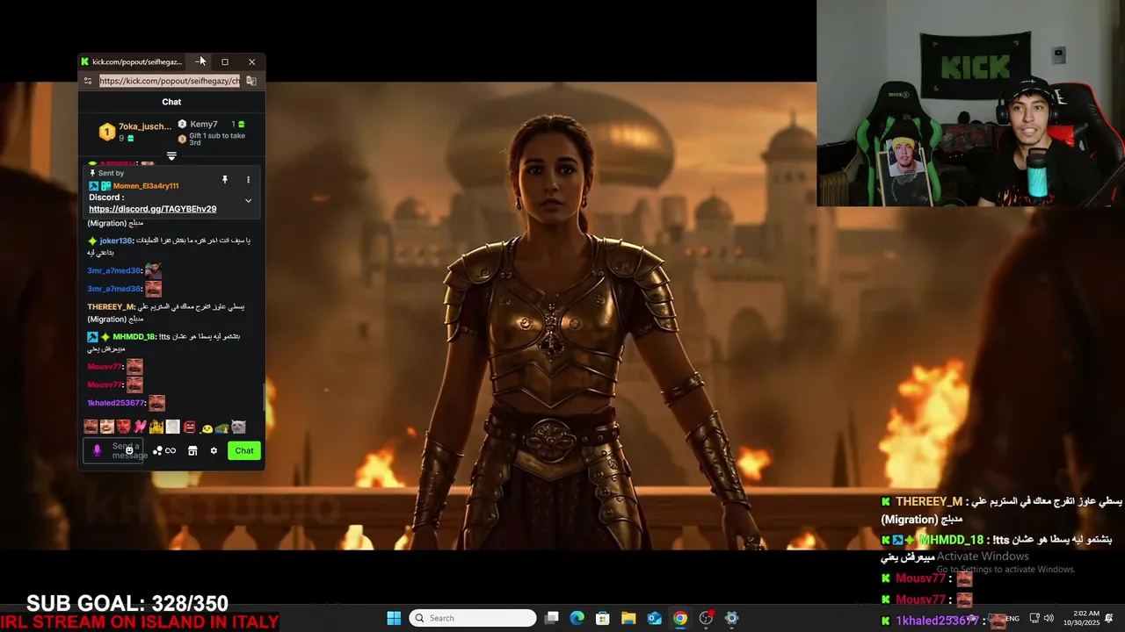Insert first laughing face quick emote
This screenshot has height=632, width=1125.
91,427
